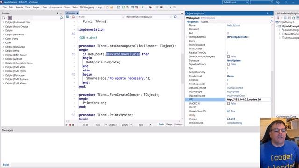This screenshot has width=299, height=168.
Task: Select Delphi | Database palette category
Action: point(14,75)
